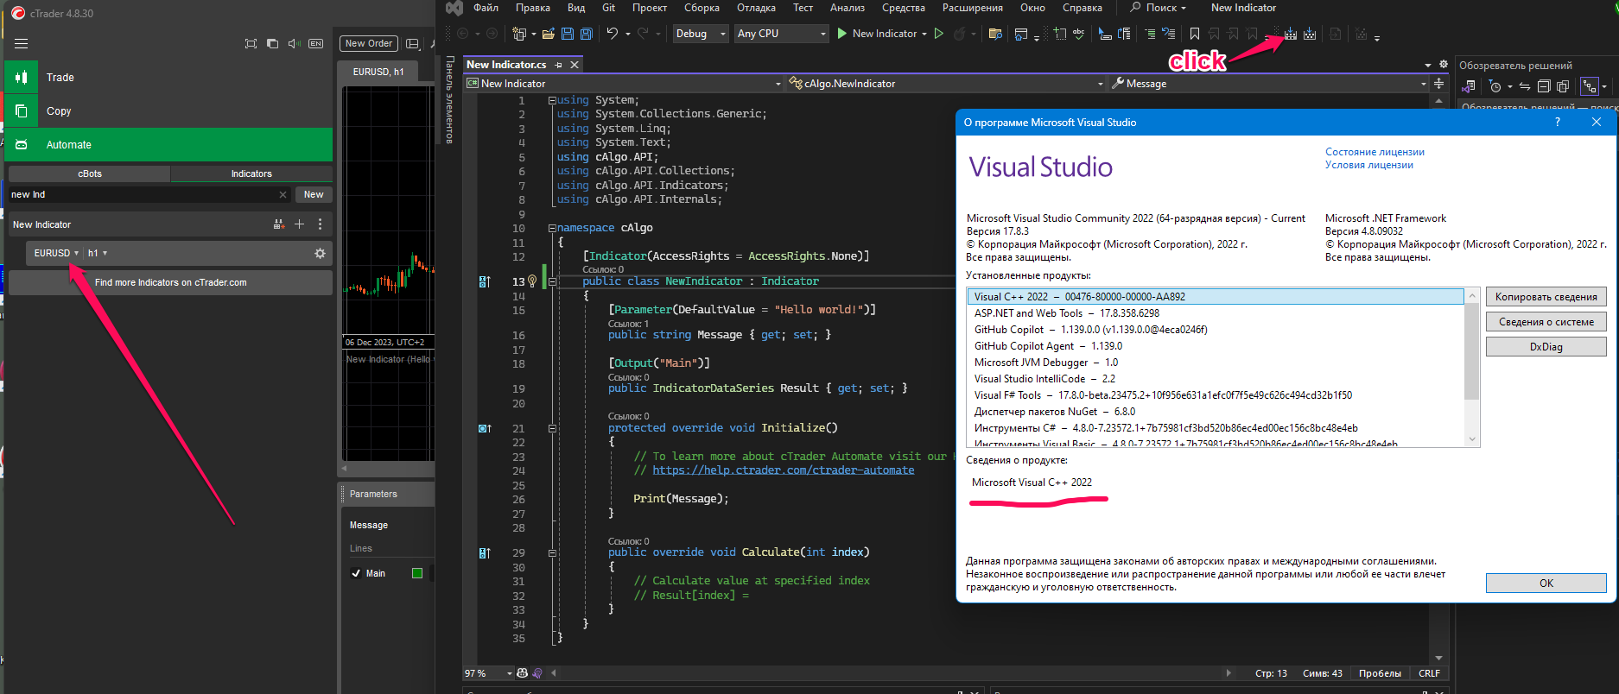Viewport: 1619px width, 694px height.
Task: Click the New Order button
Action: pos(369,43)
